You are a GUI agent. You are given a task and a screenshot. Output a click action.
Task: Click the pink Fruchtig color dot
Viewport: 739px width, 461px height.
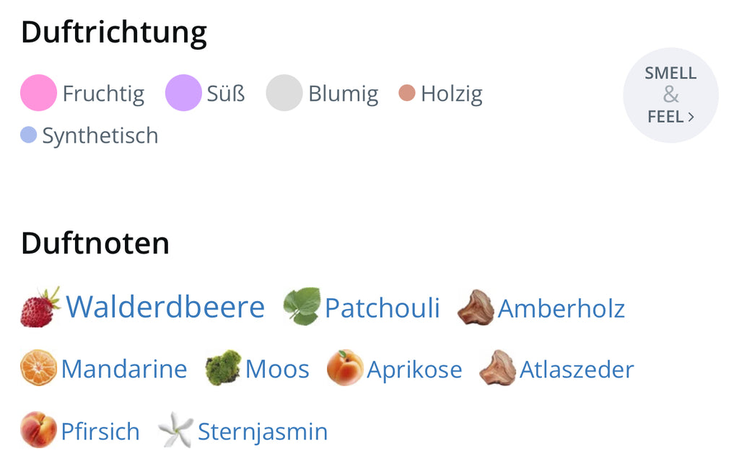click(x=38, y=93)
